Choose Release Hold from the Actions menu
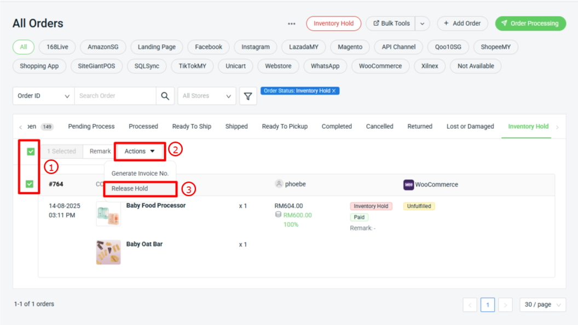Viewport: 578px width, 325px height. tap(130, 189)
